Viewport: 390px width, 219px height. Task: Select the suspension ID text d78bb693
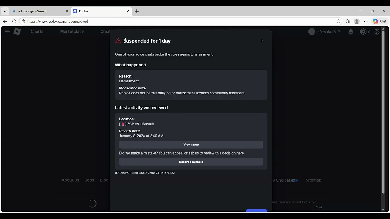click(145, 173)
